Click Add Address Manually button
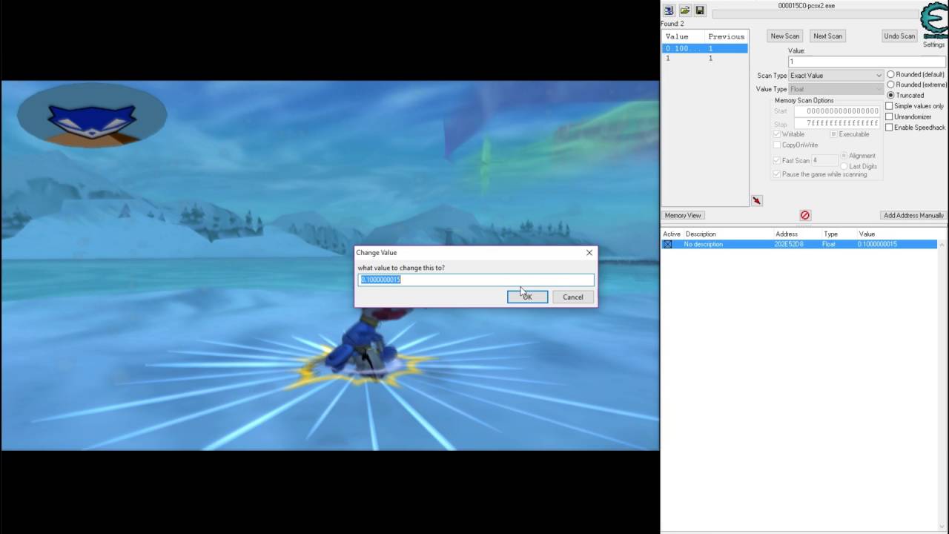The height and width of the screenshot is (534, 949). (x=913, y=215)
